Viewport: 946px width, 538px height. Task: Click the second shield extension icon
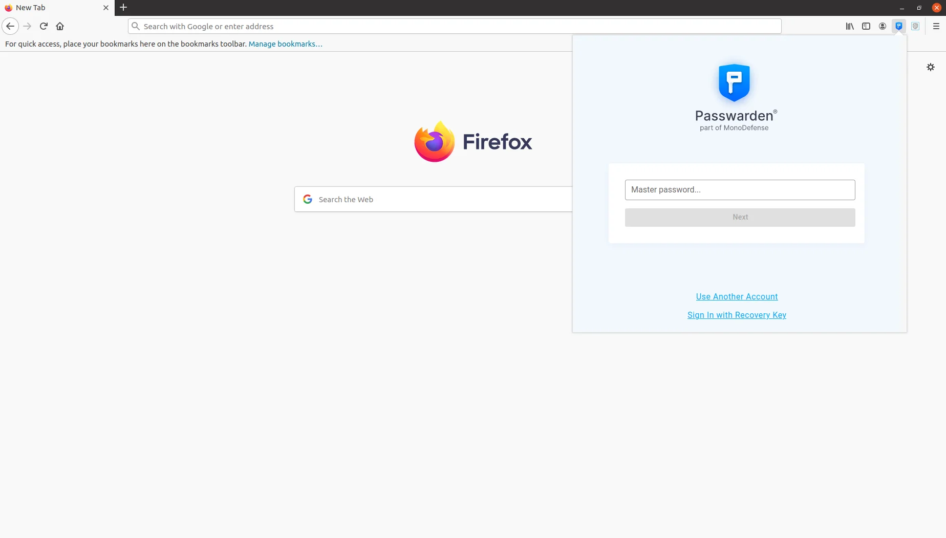pyautogui.click(x=915, y=26)
